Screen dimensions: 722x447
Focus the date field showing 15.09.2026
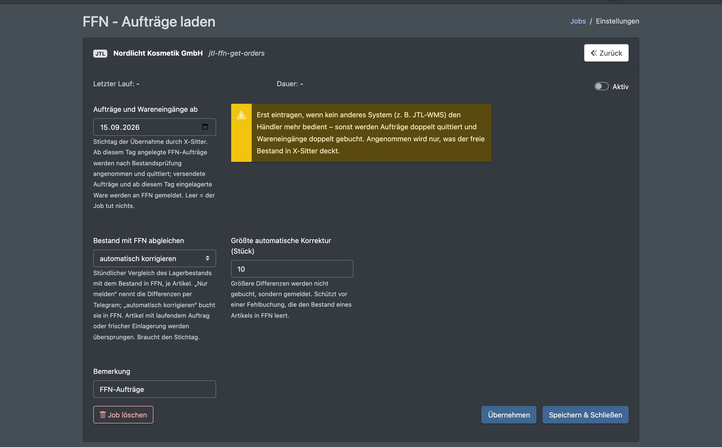click(x=154, y=127)
